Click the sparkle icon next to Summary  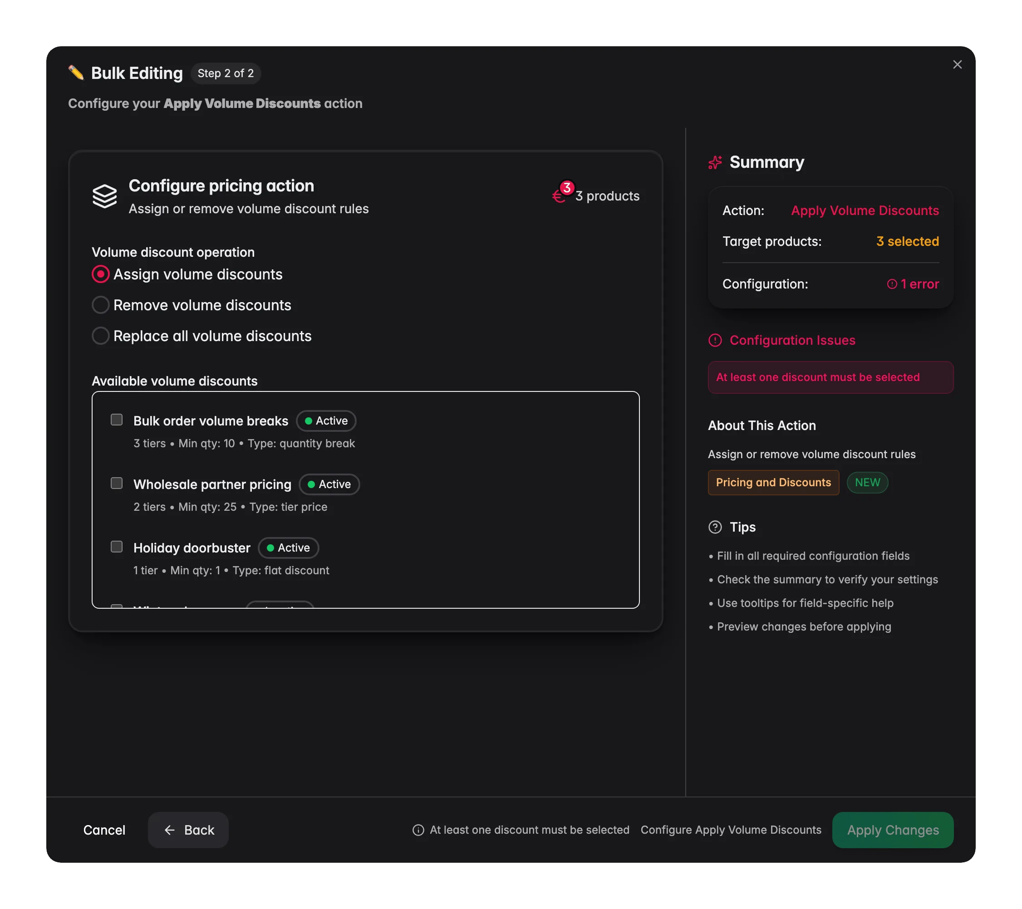pyautogui.click(x=715, y=162)
